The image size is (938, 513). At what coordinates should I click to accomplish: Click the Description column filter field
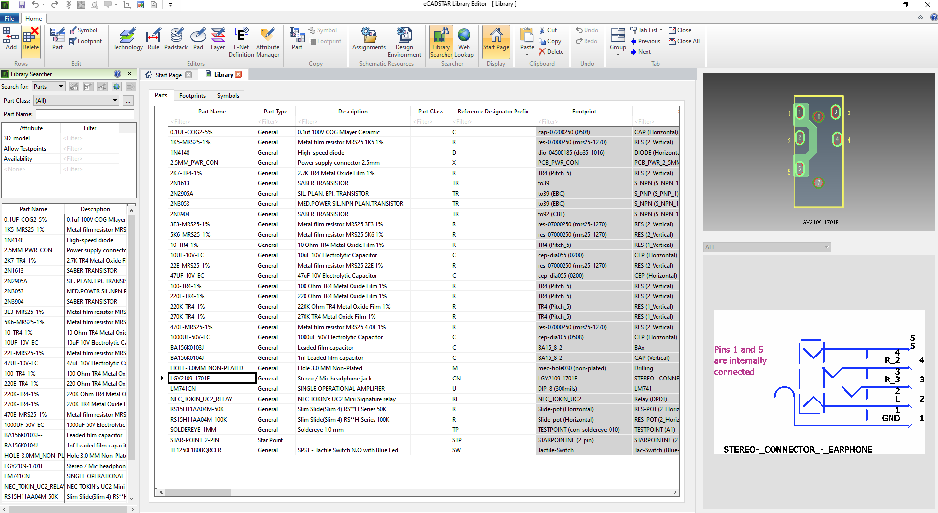tap(352, 122)
